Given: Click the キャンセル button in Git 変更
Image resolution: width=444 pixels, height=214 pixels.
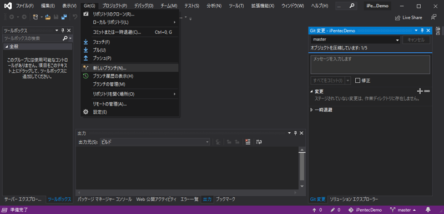Looking at the screenshot, I should point(416,39).
